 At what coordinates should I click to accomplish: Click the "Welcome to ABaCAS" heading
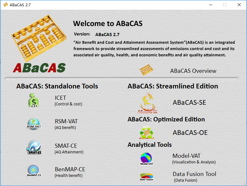point(108,24)
